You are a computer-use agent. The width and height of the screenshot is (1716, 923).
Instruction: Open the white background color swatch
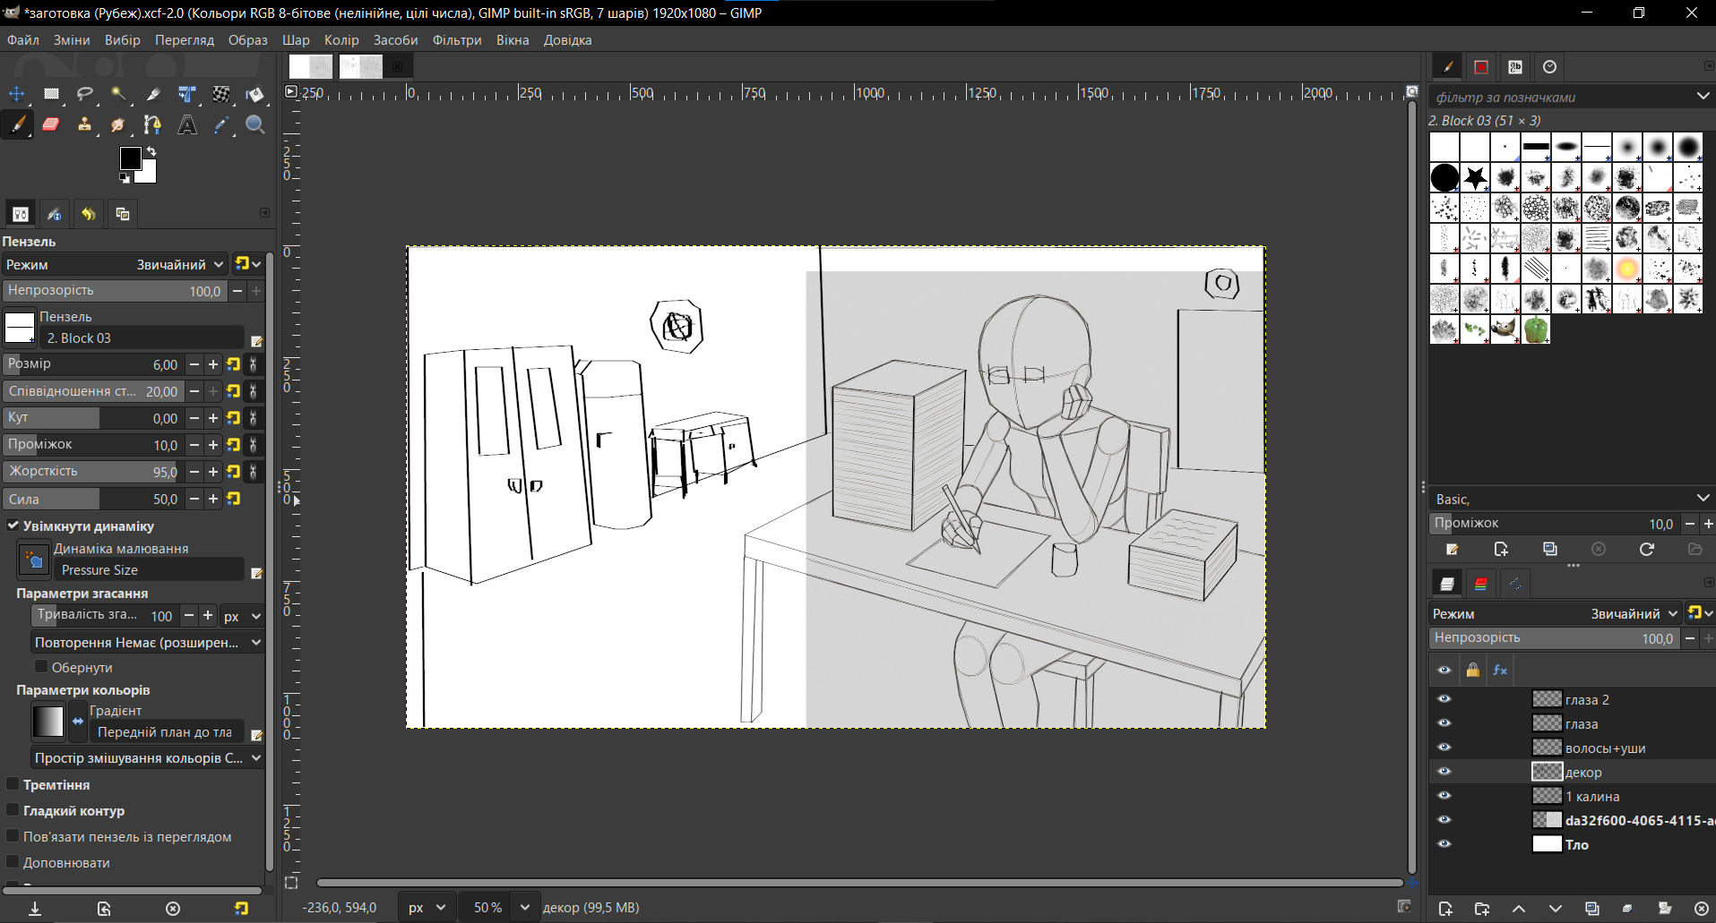click(x=149, y=175)
